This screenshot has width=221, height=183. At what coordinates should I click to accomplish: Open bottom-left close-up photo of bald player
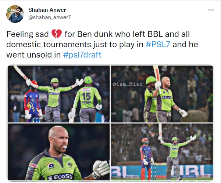pyautogui.click(x=58, y=152)
